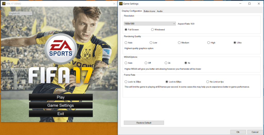
Task: Close the Game Settings window
Action: point(259,4)
